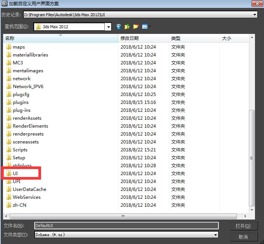This screenshot has width=264, height=244.
Task: Click the vertical scrollbar down arrow
Action: coord(252,210)
